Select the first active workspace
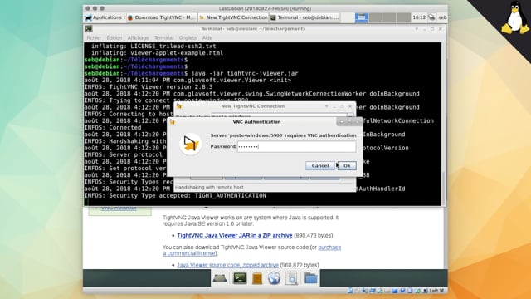 coord(362,17)
